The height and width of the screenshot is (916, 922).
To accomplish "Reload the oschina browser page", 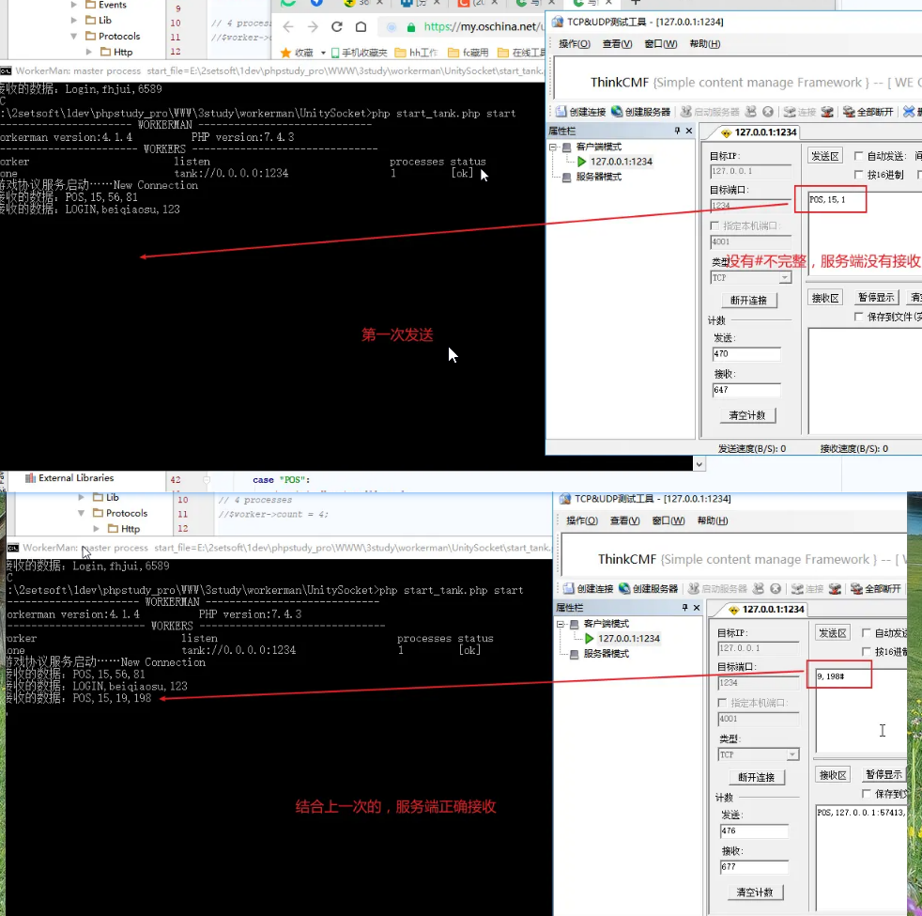I will 336,27.
